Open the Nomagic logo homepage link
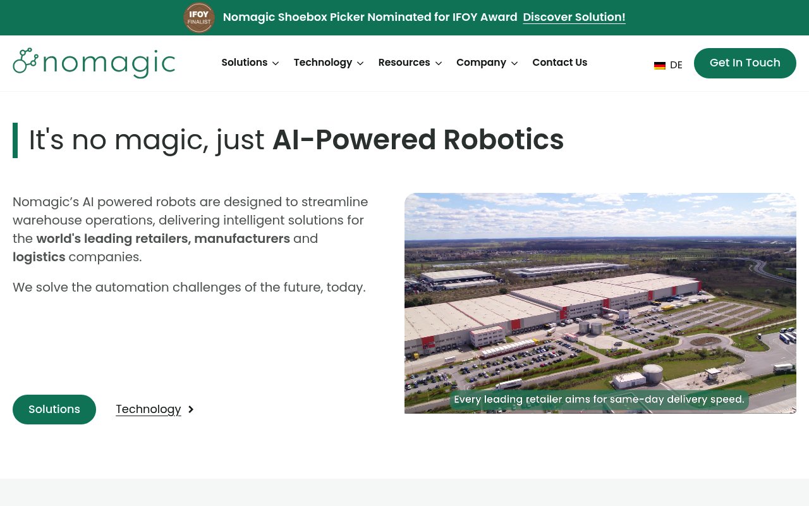809x506 pixels. (94, 63)
